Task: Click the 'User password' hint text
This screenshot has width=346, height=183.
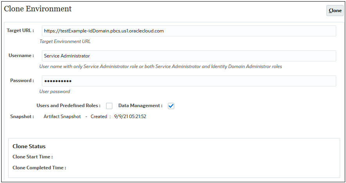Action: pyautogui.click(x=55, y=91)
